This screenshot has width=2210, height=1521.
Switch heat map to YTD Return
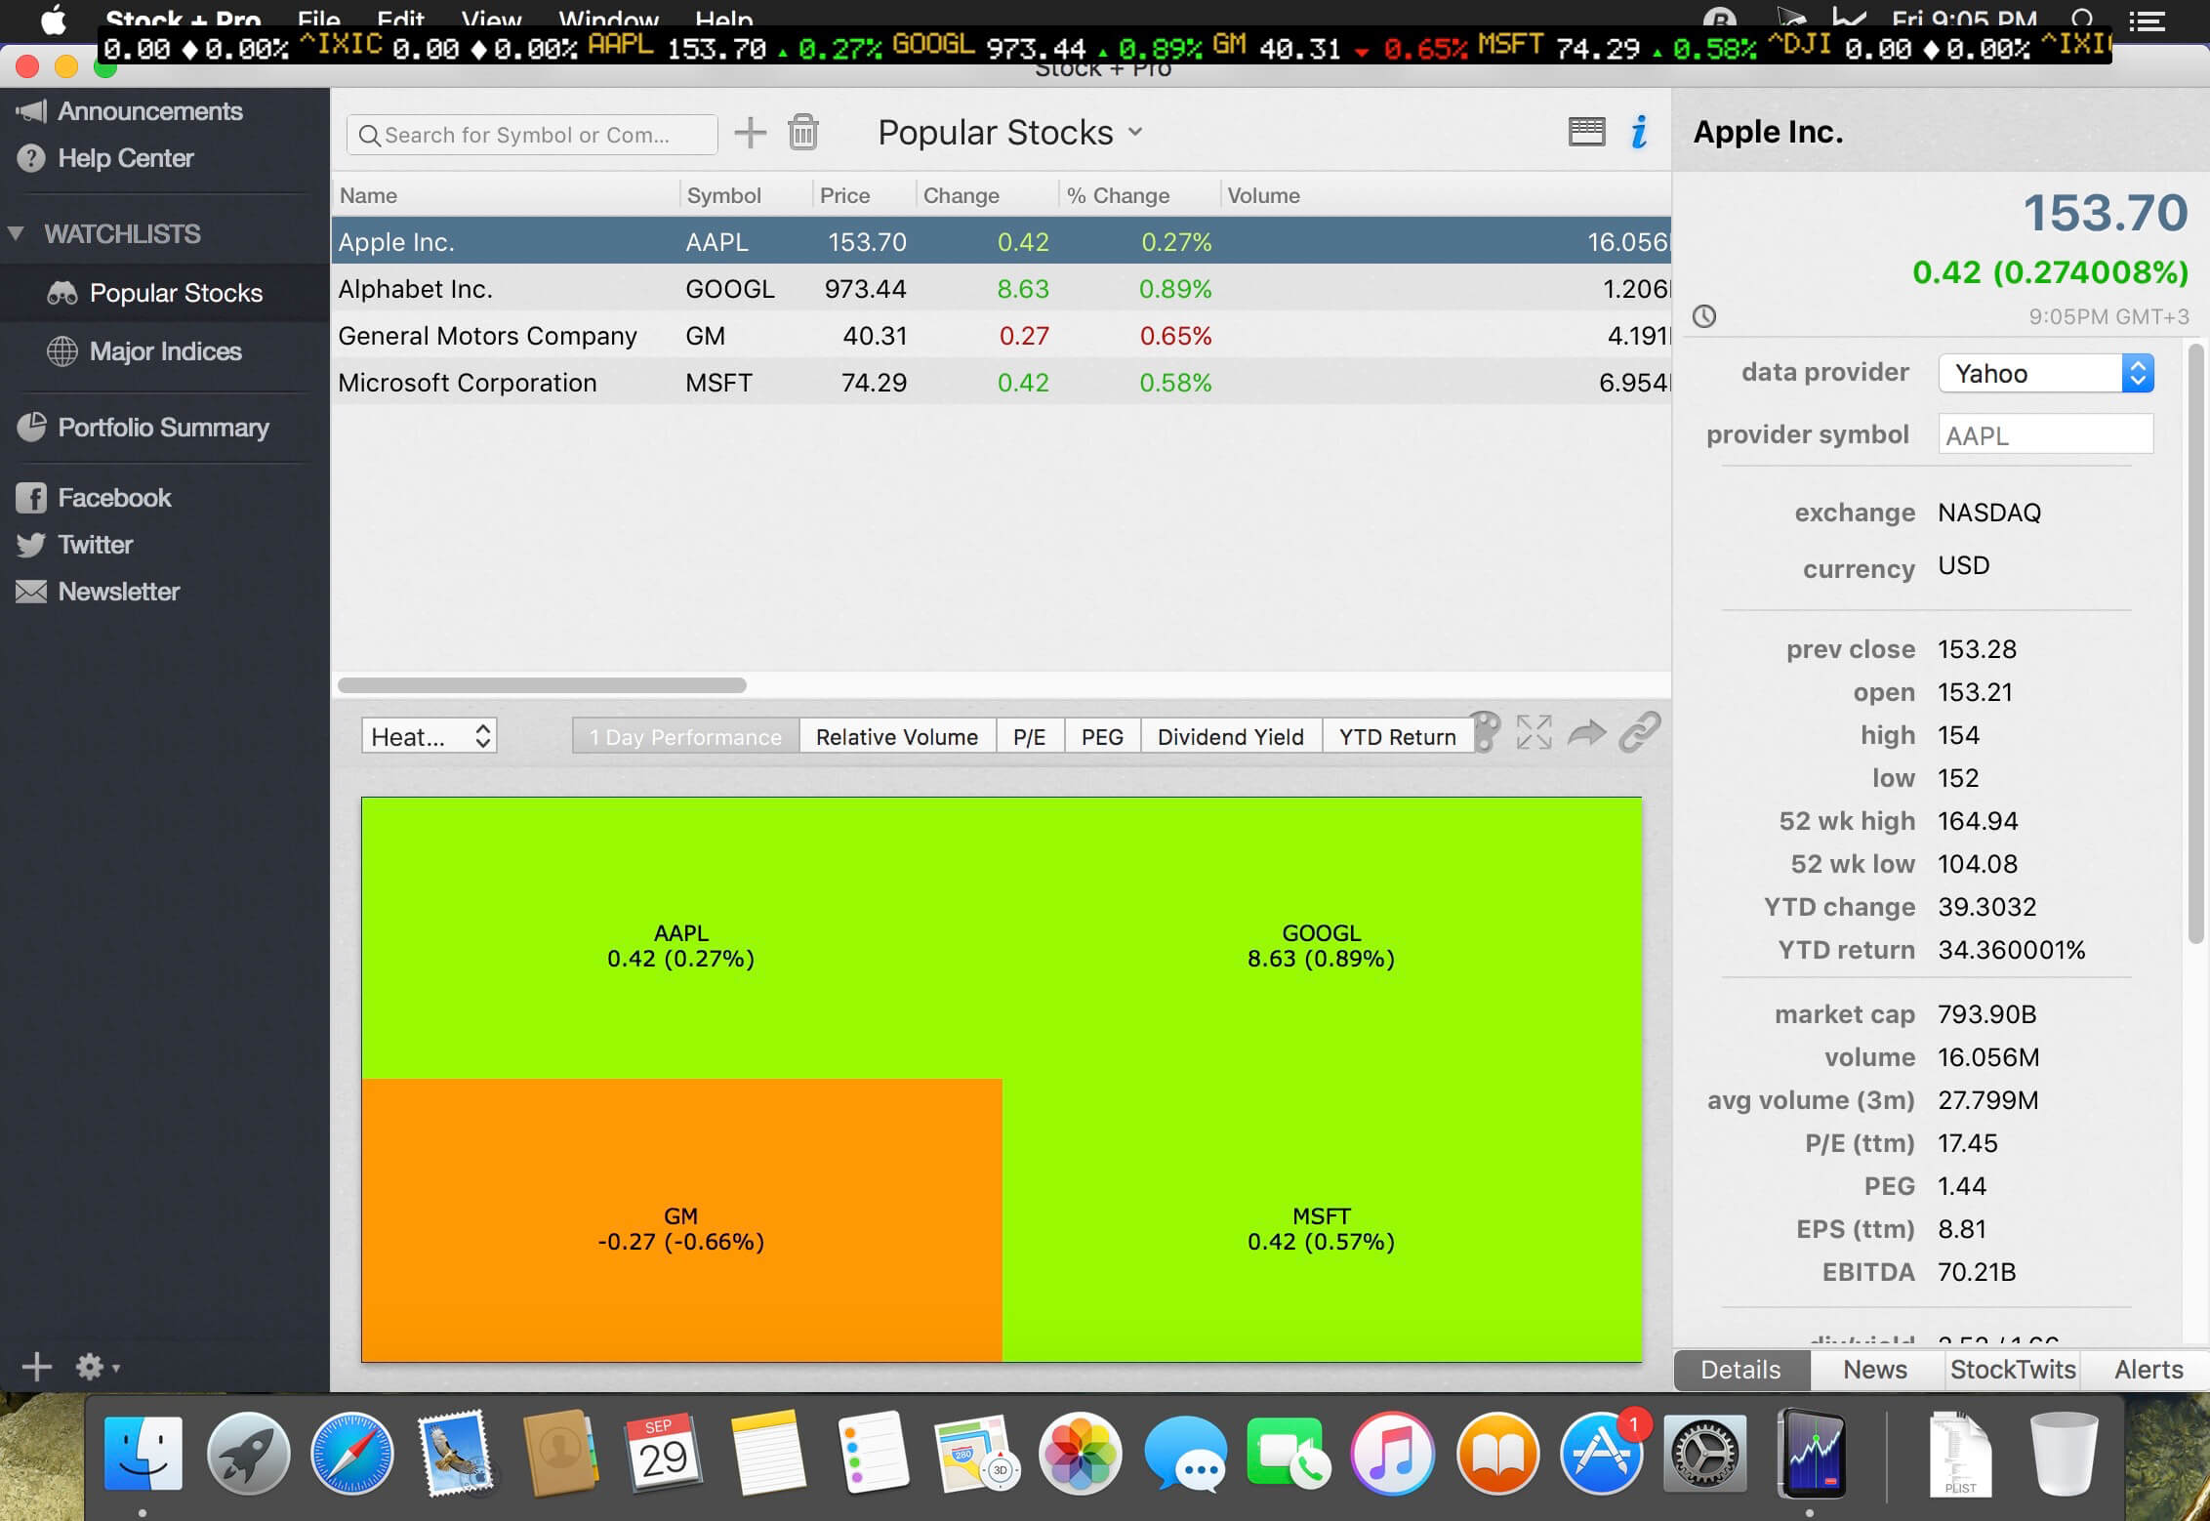pos(1398,736)
